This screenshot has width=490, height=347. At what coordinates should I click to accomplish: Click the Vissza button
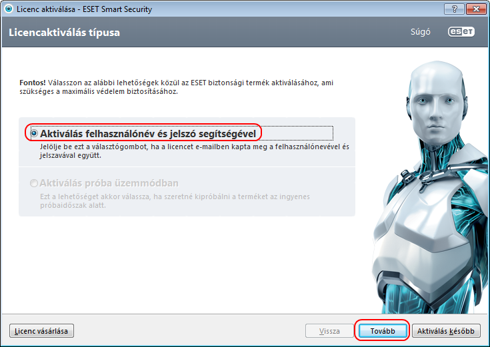pyautogui.click(x=329, y=331)
